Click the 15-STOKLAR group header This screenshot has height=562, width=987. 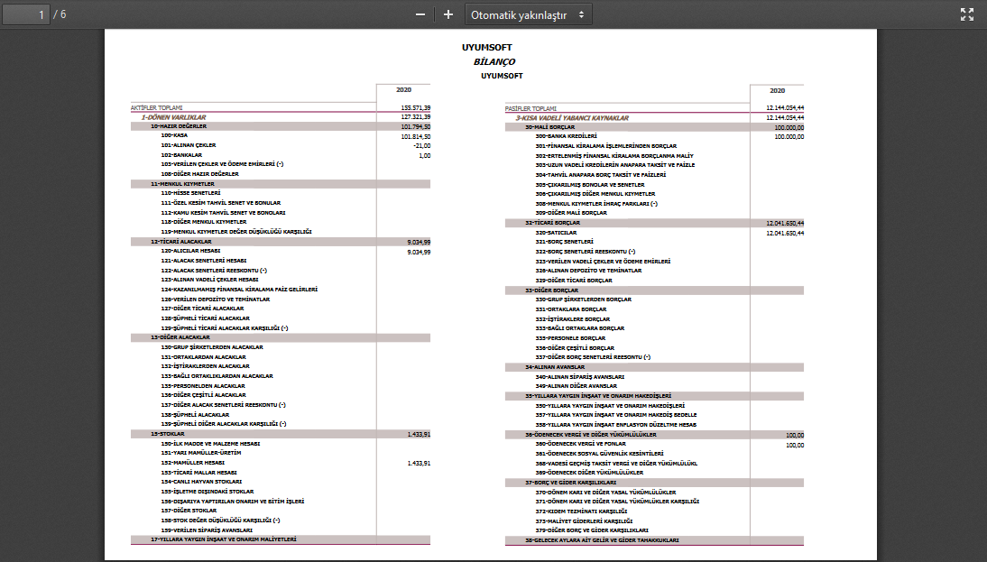(168, 434)
